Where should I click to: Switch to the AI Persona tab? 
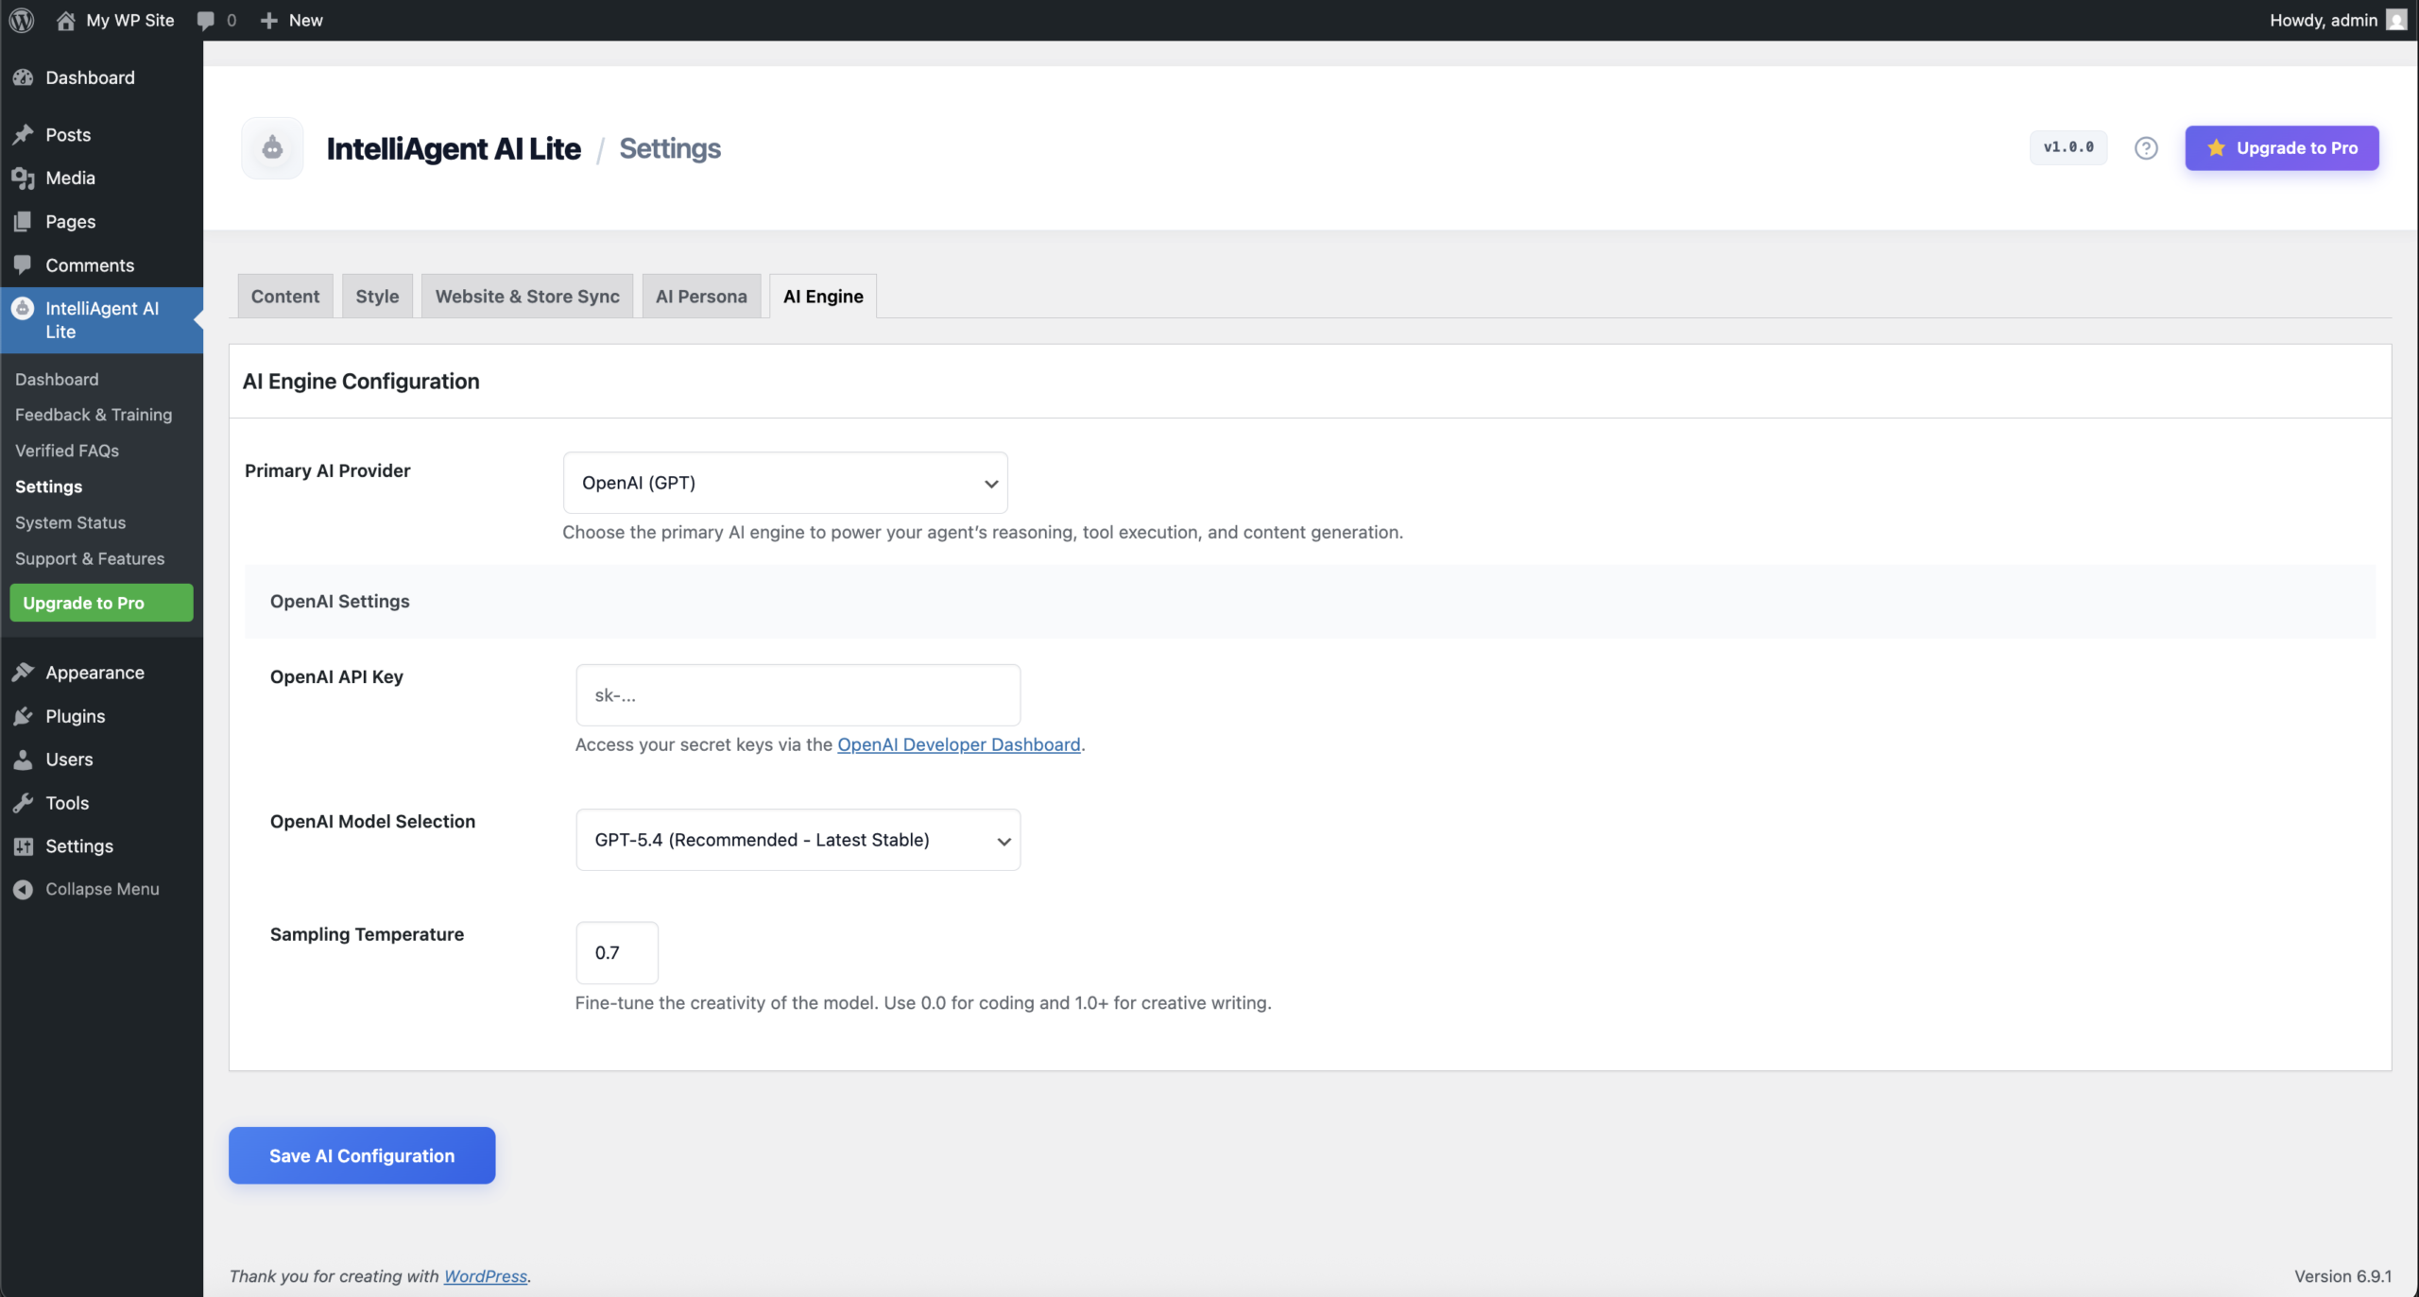[x=701, y=297]
